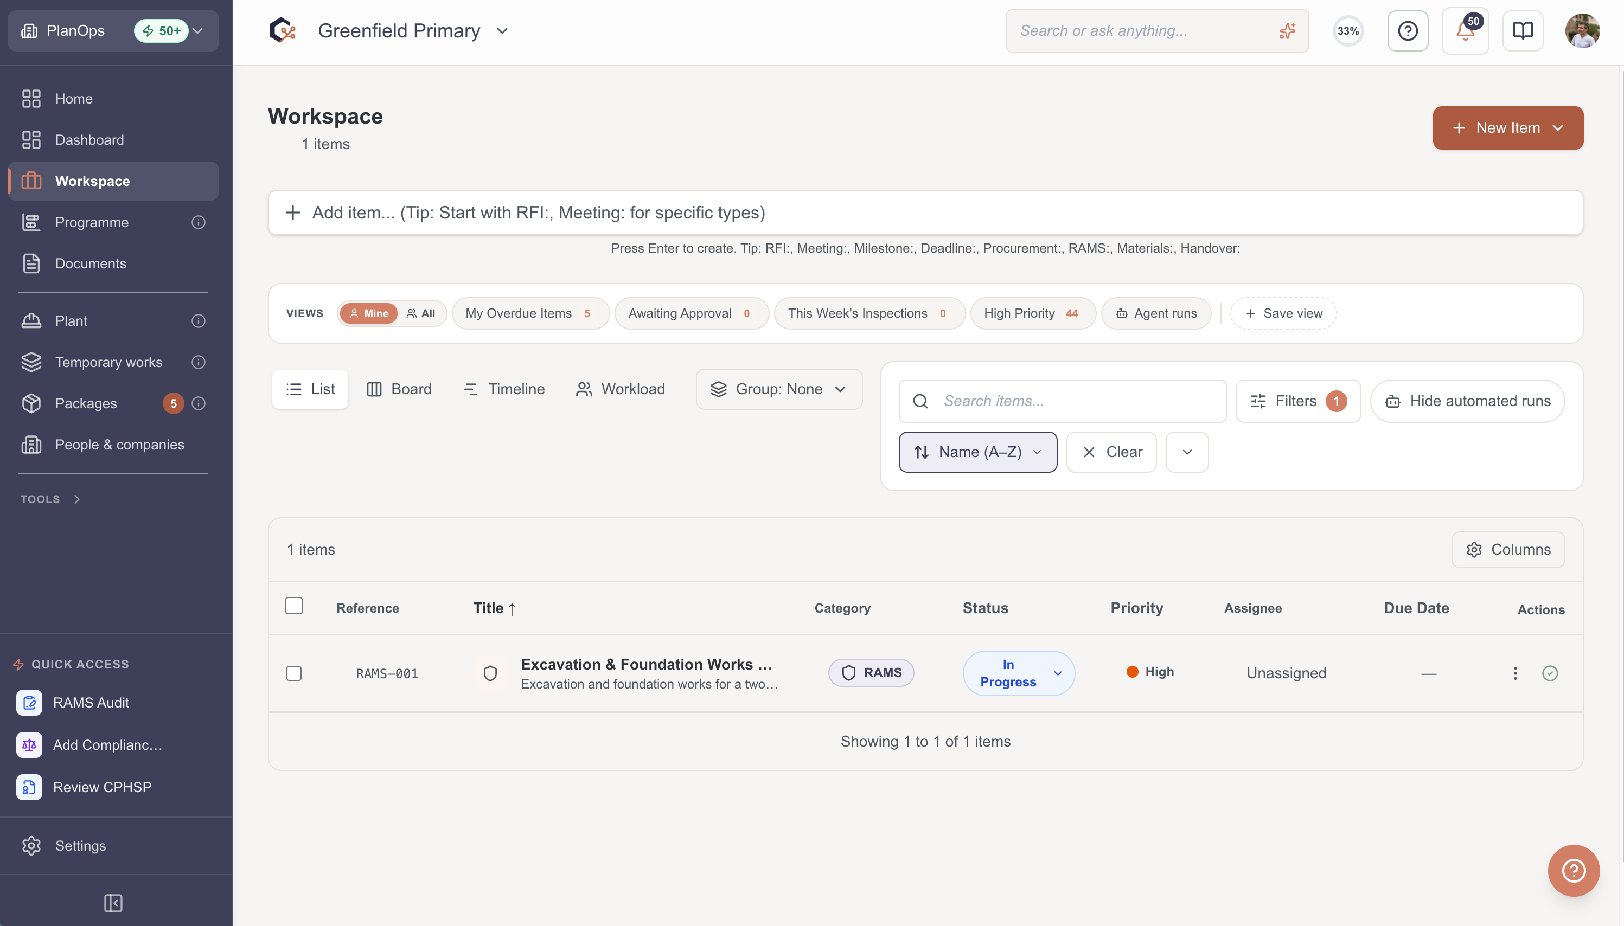Click the 33% progress ring indicator

(1348, 30)
